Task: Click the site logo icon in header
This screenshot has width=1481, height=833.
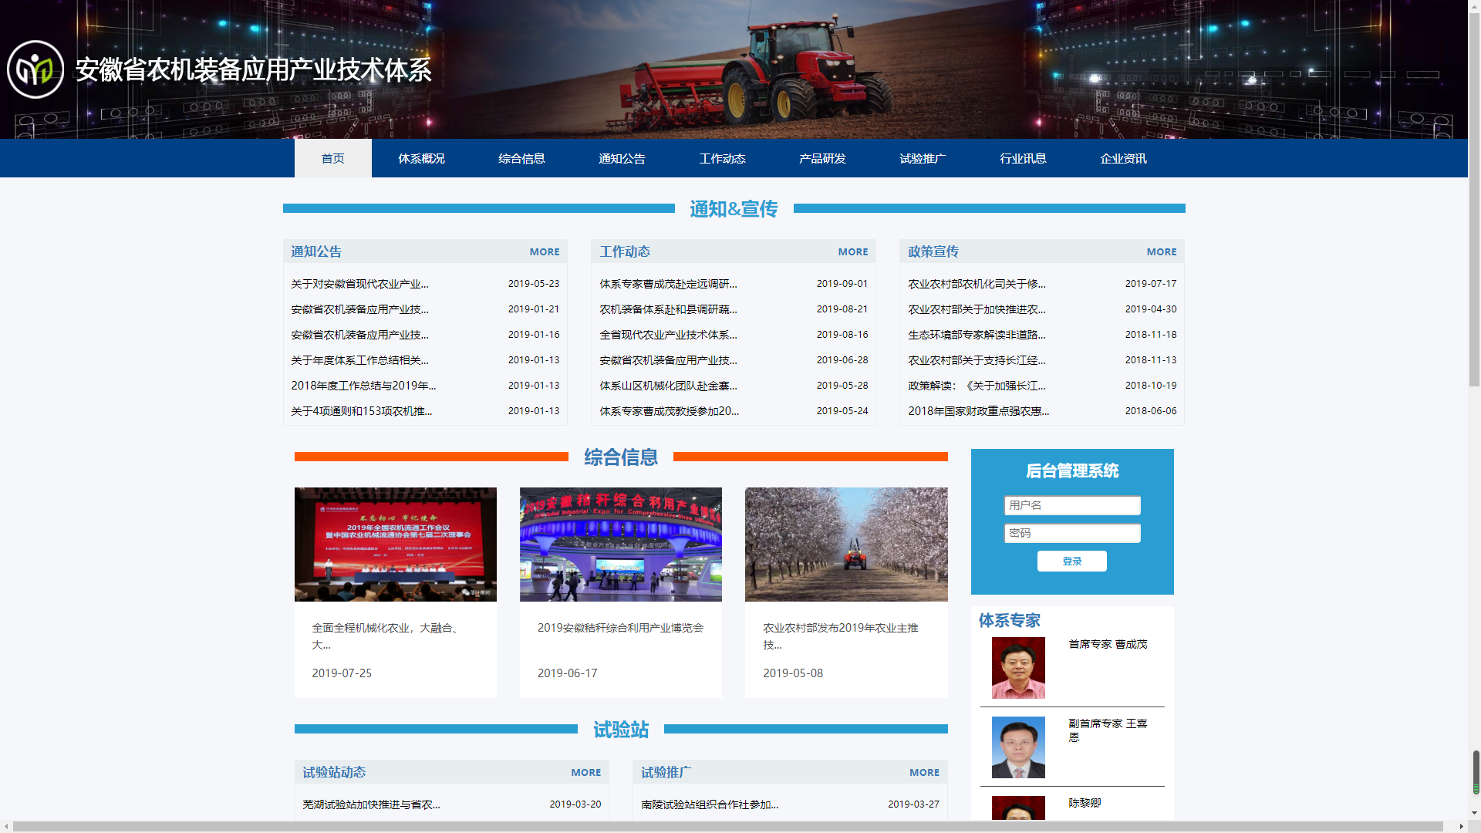Action: [35, 69]
